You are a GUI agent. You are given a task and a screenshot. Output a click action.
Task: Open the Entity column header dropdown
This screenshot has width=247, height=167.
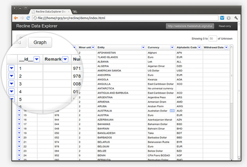click(x=143, y=47)
